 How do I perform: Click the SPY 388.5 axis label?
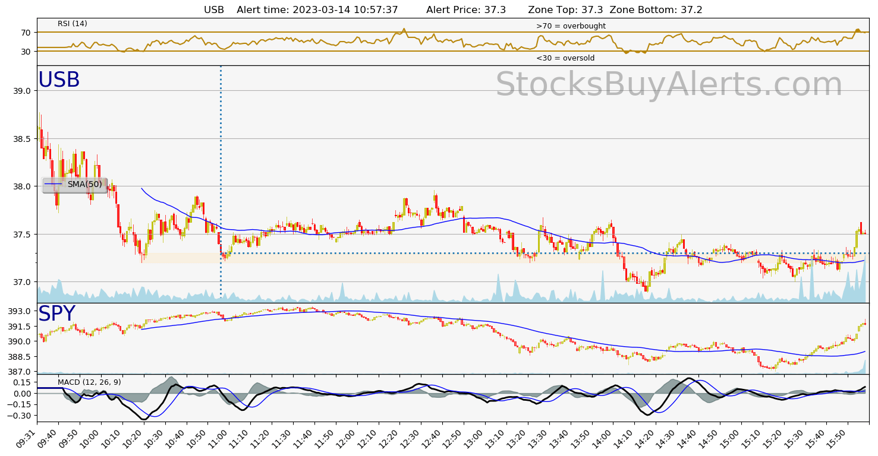pyautogui.click(x=20, y=357)
